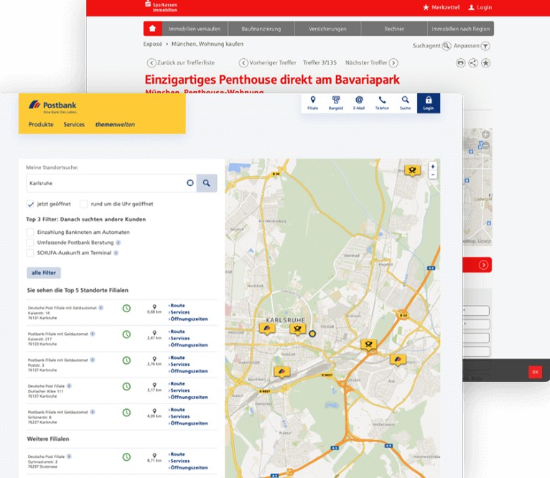Open Postbank Login lock button
Viewport: 550px width, 478px height.
tap(428, 103)
